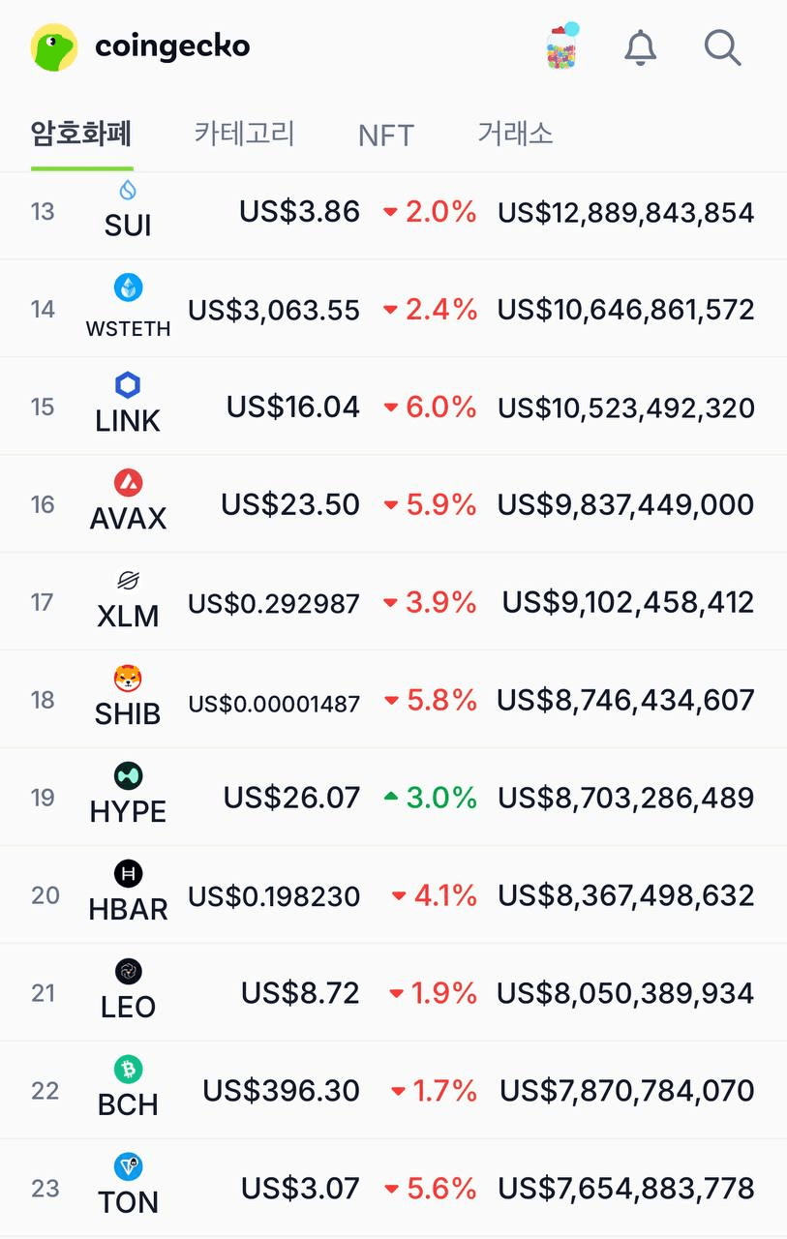Tap the green Bitcoin Cash coin icon

(x=128, y=1069)
